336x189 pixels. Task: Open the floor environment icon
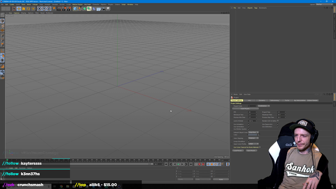coord(99,9)
